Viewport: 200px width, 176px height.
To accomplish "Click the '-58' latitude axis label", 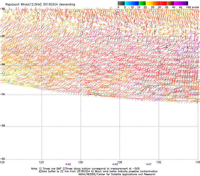I will 2,126.
